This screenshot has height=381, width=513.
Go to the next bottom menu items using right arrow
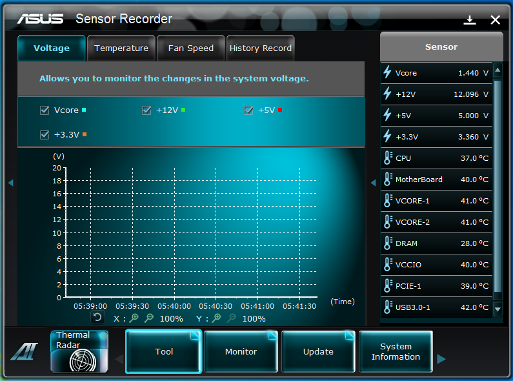click(441, 359)
